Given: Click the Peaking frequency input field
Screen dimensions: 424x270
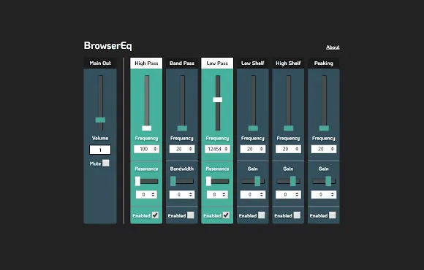Looking at the screenshot, I should [323, 149].
